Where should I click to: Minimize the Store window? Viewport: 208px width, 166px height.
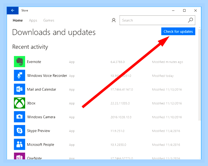click(173, 10)
